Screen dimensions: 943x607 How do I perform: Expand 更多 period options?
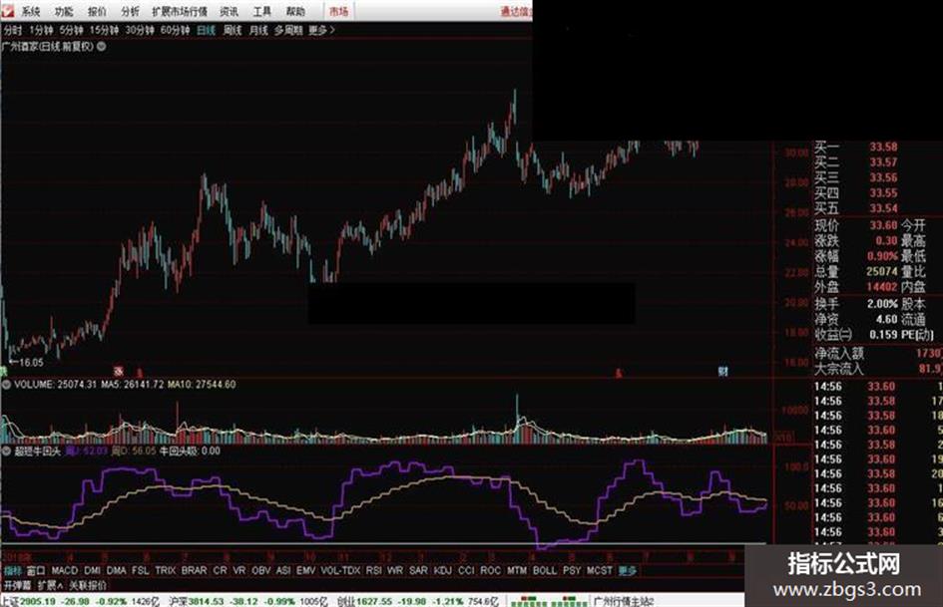(x=321, y=30)
